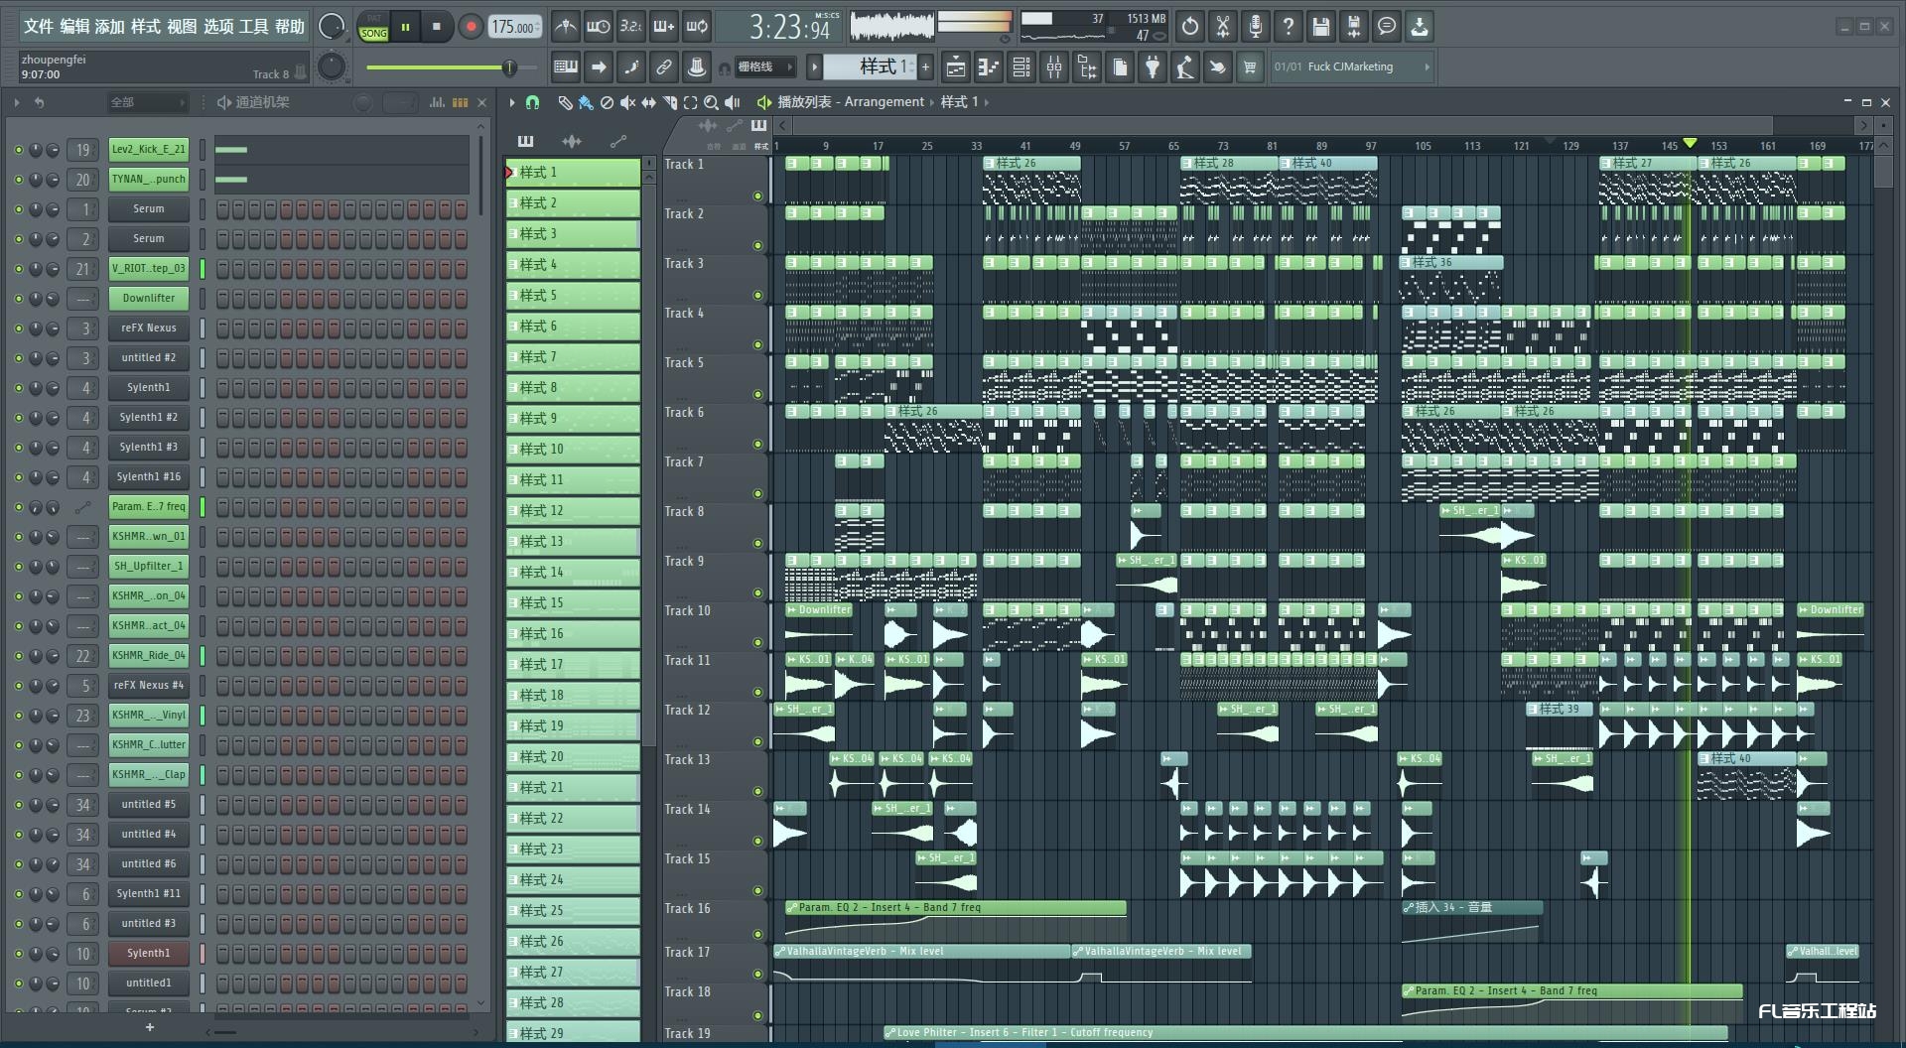Click the undo history clock icon
Screen dimensions: 1906x1048
click(1190, 27)
